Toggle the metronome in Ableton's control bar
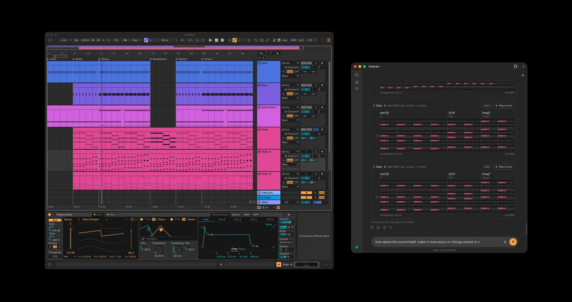This screenshot has height=302, width=572. [x=124, y=40]
